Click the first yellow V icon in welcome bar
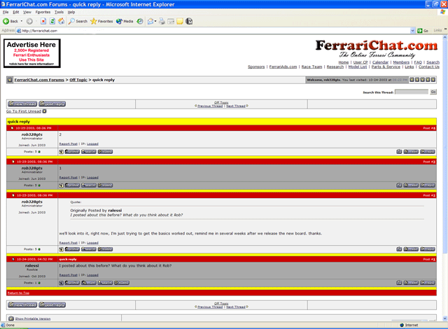Image resolution: width=448 pixels, height=329 pixels. tap(412, 80)
